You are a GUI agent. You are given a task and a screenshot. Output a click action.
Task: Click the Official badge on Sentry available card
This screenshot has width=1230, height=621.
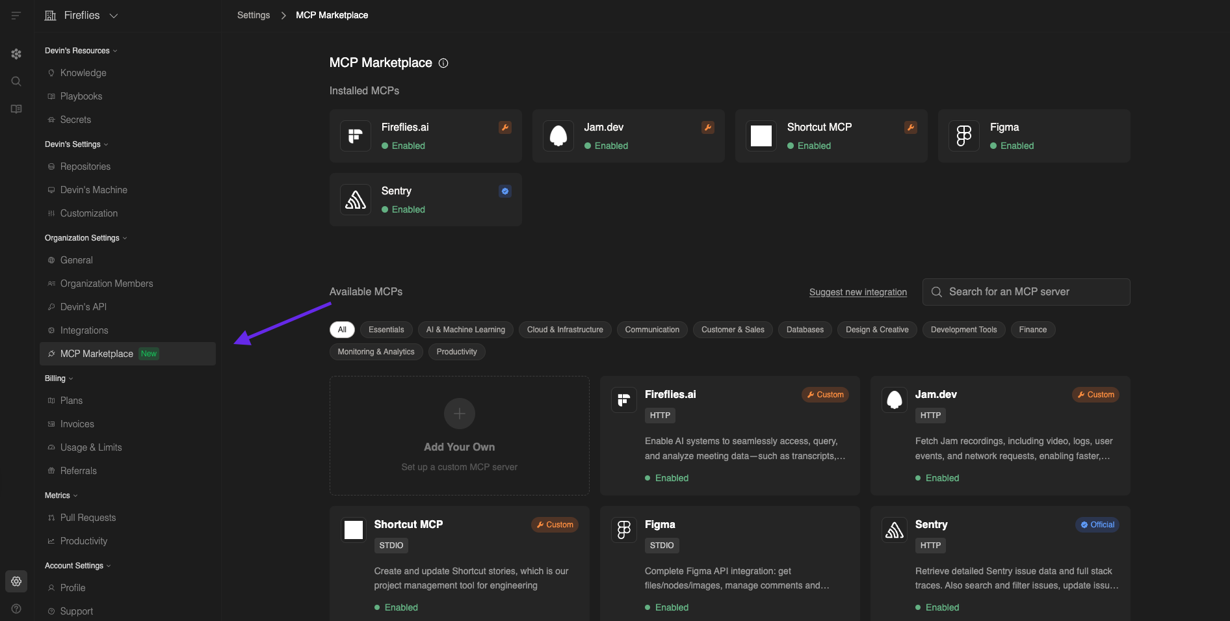coord(1097,525)
